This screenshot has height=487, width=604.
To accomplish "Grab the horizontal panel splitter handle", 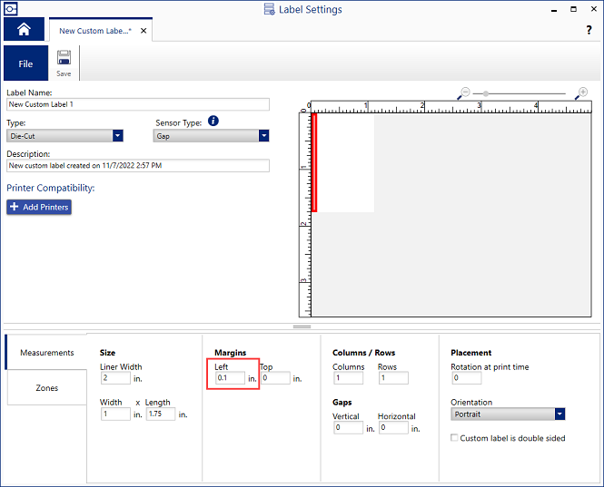I will tap(302, 326).
